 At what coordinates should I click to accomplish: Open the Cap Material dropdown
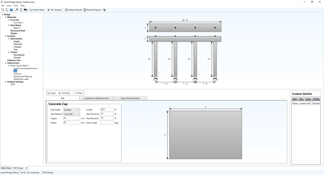[72, 114]
